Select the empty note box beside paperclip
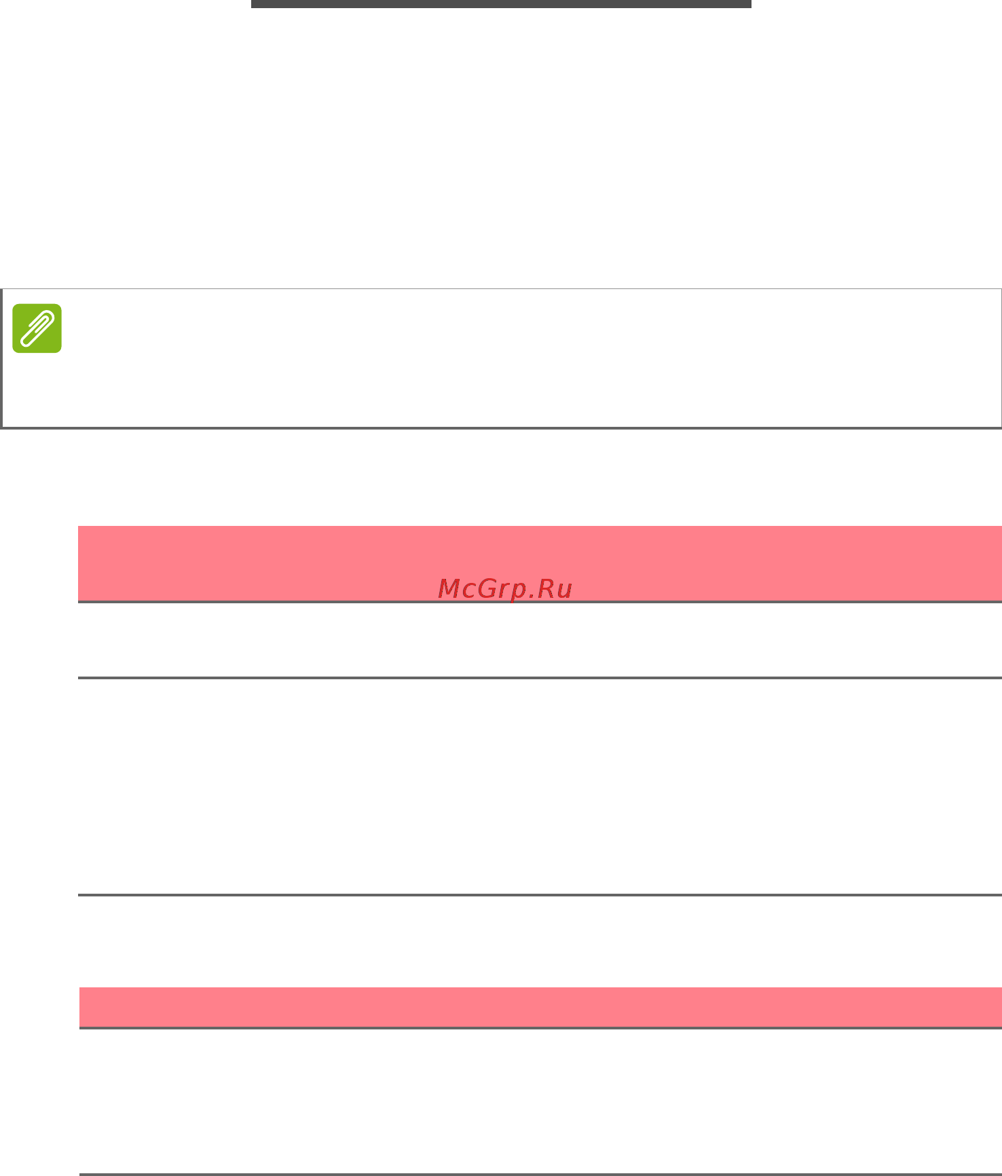1002x1176 pixels. pyautogui.click(x=530, y=358)
